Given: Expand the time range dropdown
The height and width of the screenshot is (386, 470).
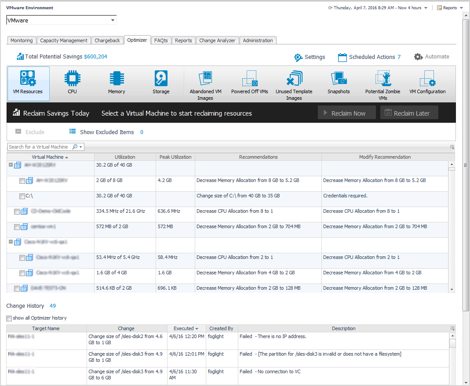Looking at the screenshot, I should [426, 8].
